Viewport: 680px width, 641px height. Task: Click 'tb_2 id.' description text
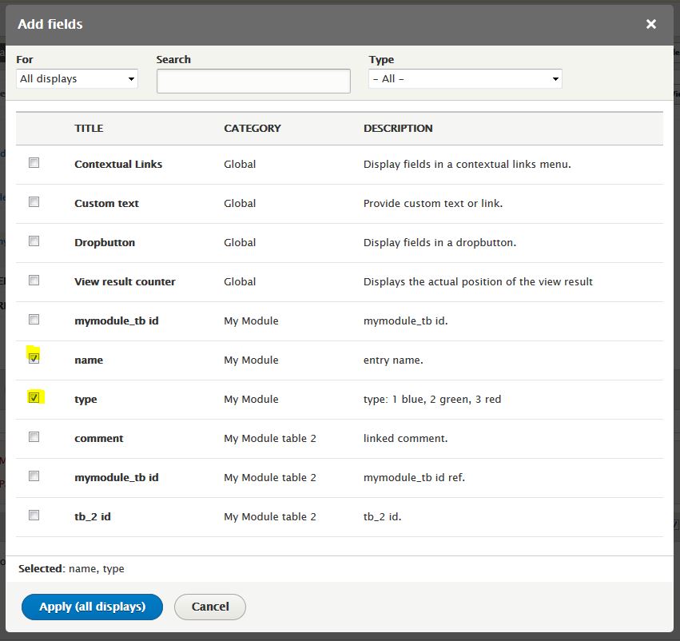pyautogui.click(x=382, y=516)
